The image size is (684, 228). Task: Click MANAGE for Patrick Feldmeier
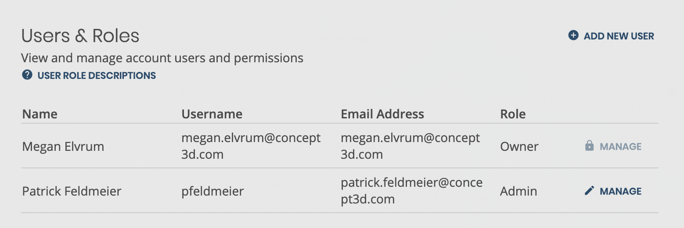point(613,191)
